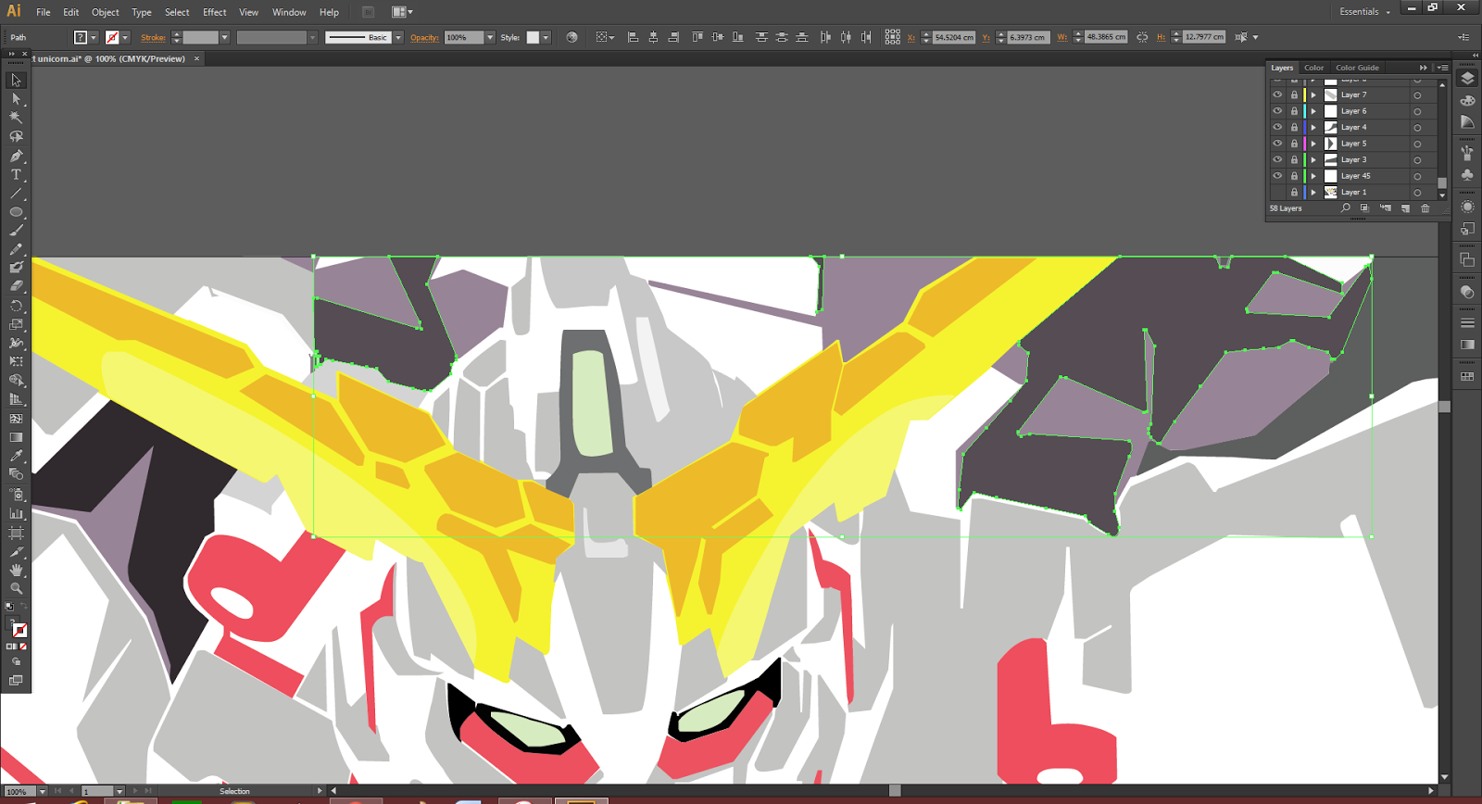
Task: Click the graphic Style swatch
Action: [x=533, y=37]
